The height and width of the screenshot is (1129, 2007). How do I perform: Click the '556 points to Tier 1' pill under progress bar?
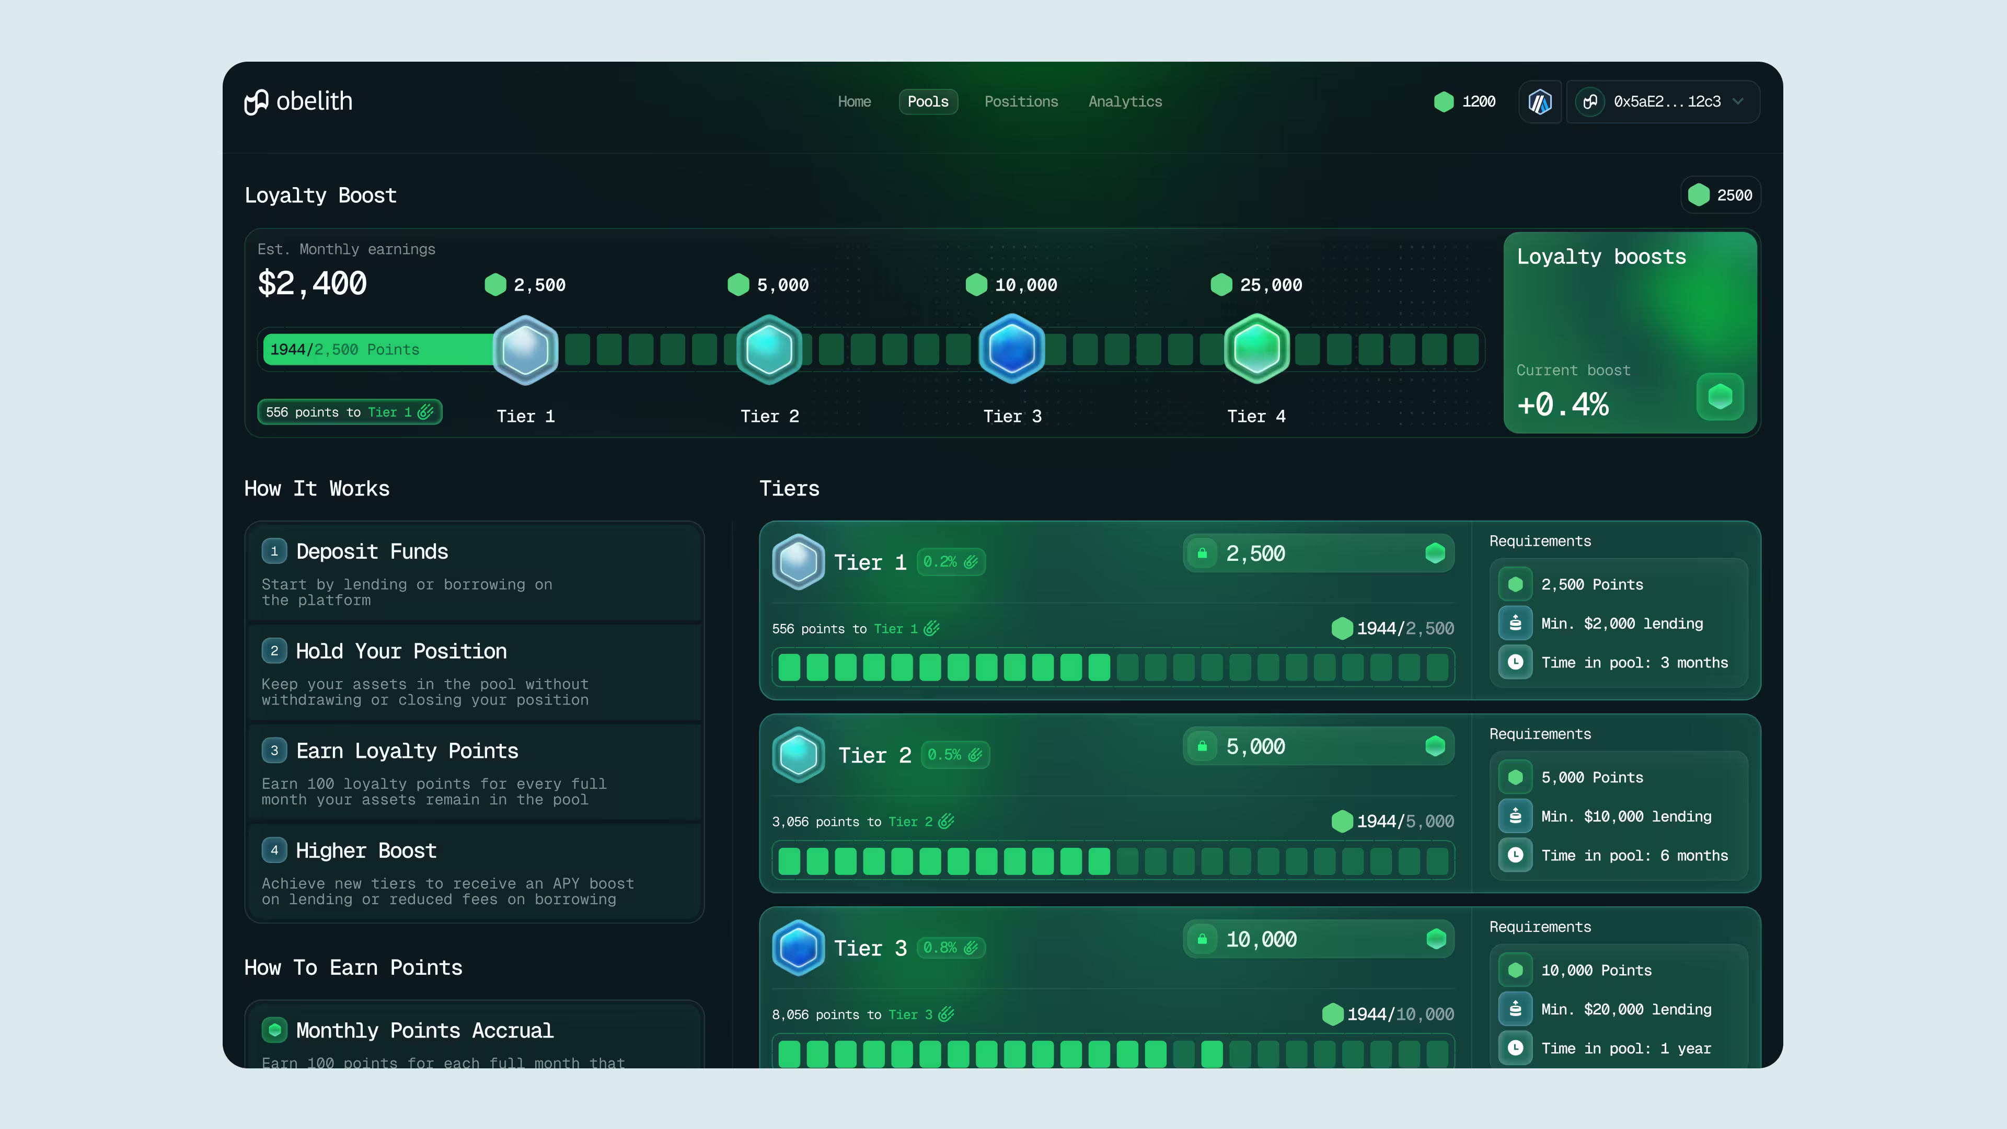coord(349,412)
